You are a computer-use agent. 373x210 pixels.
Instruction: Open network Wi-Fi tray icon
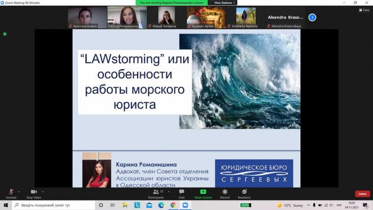click(326, 205)
